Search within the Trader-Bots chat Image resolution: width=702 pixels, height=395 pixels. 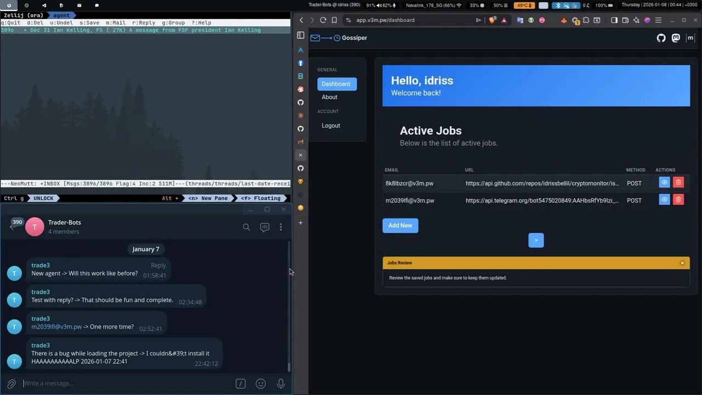click(246, 227)
